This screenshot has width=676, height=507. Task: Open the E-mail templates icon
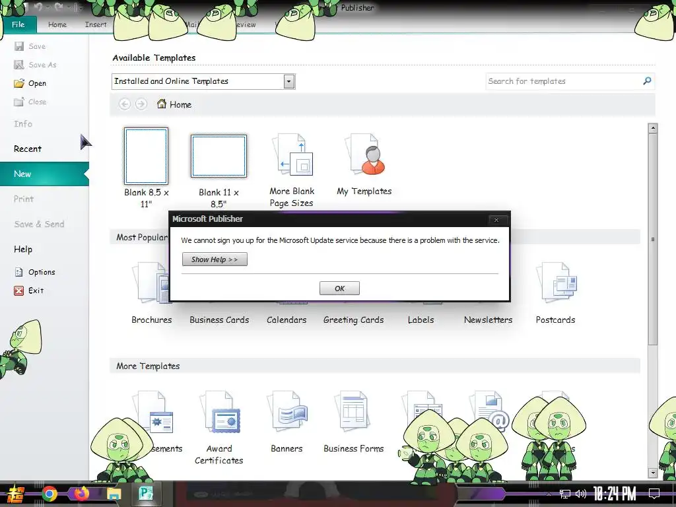[489, 412]
